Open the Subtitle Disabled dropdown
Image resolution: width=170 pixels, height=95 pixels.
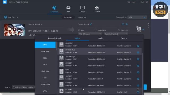pos(116,34)
